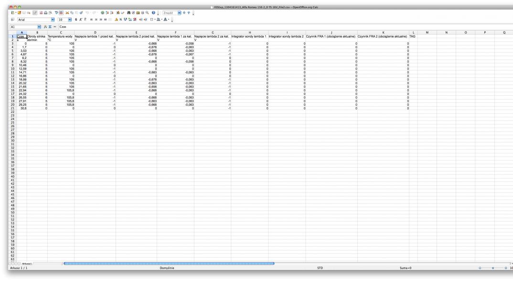Open the Arial font name dropdown
513x281 pixels.
pos(53,20)
